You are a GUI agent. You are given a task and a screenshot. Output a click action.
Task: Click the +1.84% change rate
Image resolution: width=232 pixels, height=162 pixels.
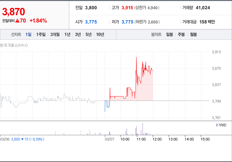38,20
